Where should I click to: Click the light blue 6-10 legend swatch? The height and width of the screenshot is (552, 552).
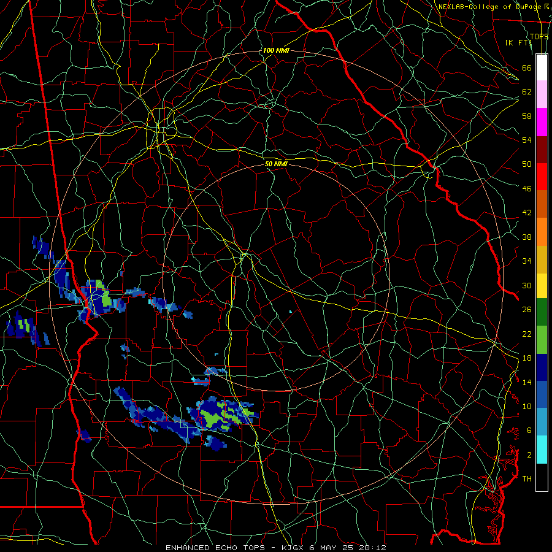point(542,422)
